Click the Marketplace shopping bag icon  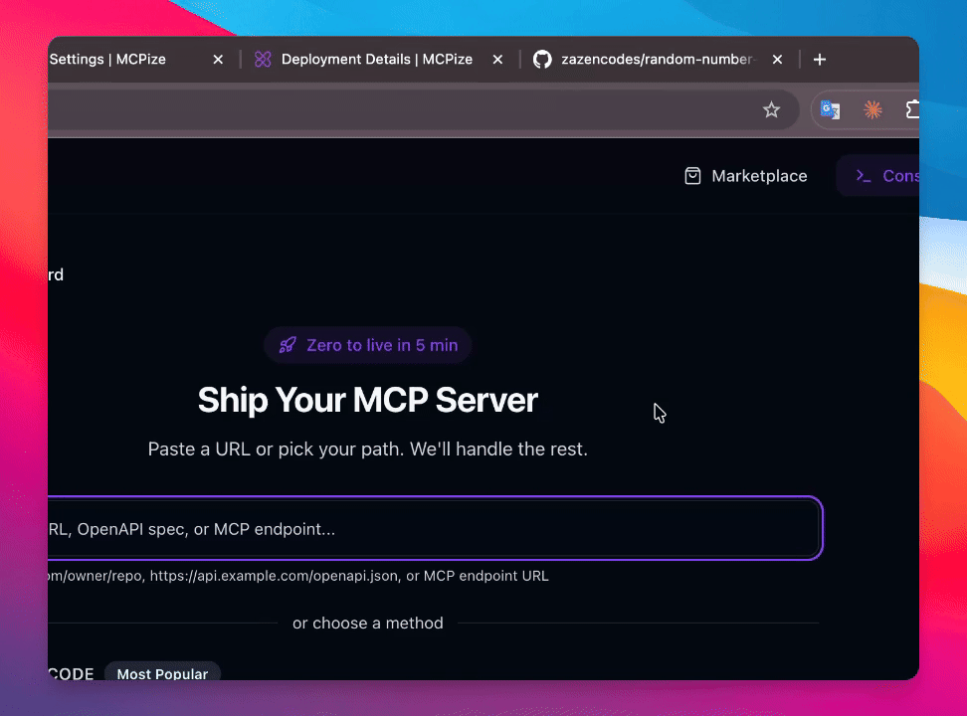pos(692,176)
